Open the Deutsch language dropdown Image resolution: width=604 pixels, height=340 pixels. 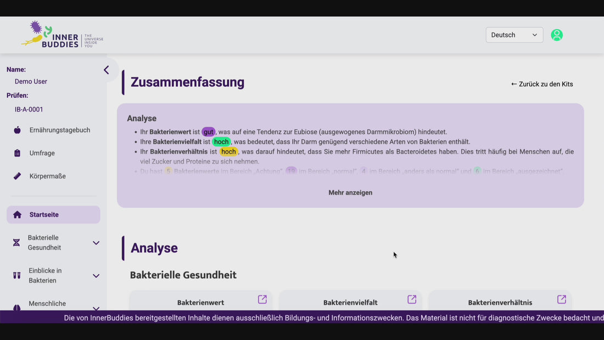tap(514, 35)
